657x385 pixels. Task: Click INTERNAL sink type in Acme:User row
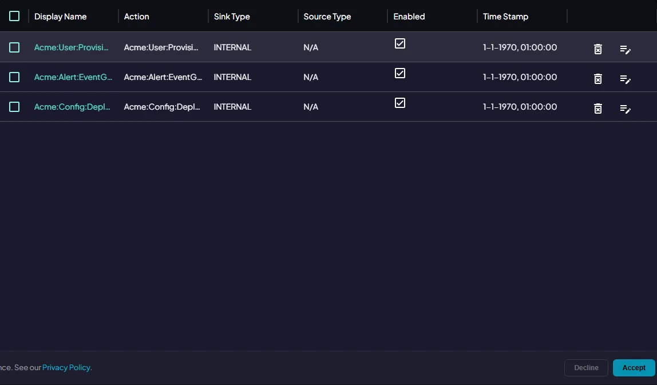tap(232, 47)
